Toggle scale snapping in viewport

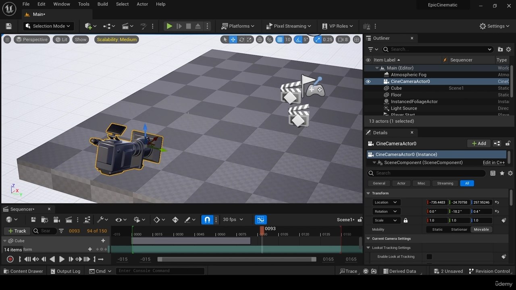click(318, 39)
